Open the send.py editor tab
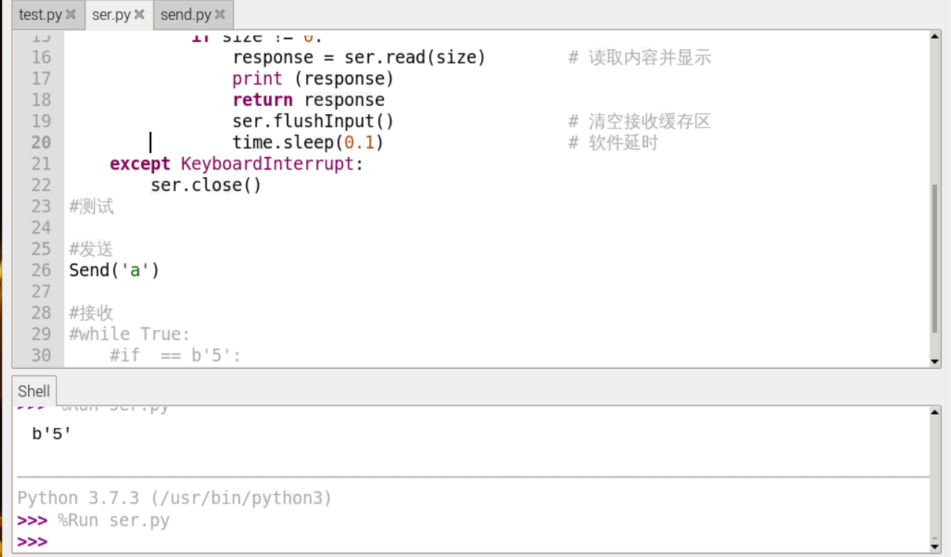The image size is (951, 557). coord(186,14)
